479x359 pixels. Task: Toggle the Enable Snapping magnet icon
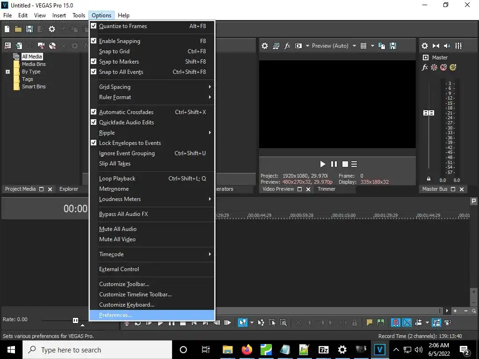coord(396,323)
